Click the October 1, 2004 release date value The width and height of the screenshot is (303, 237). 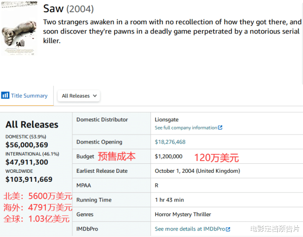pos(197,171)
